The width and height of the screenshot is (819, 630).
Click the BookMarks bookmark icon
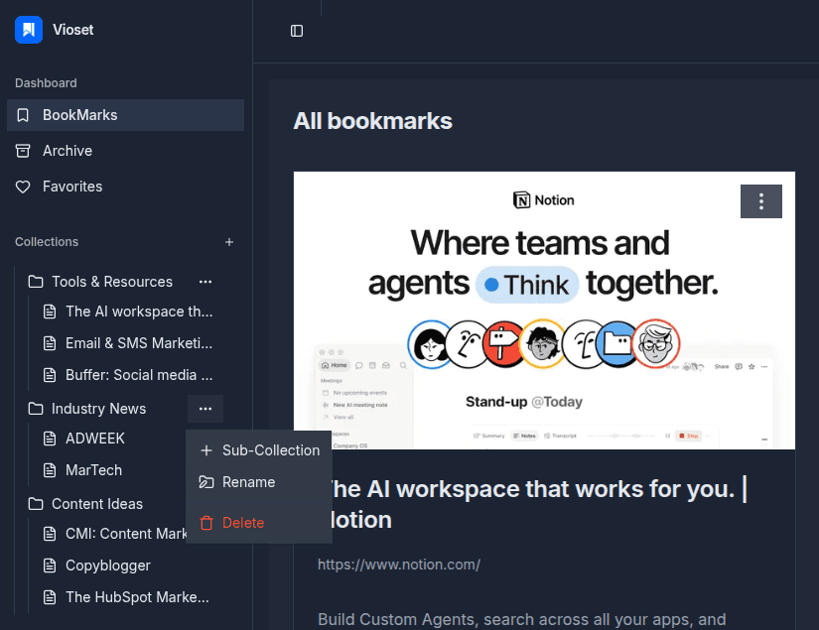pyautogui.click(x=23, y=115)
